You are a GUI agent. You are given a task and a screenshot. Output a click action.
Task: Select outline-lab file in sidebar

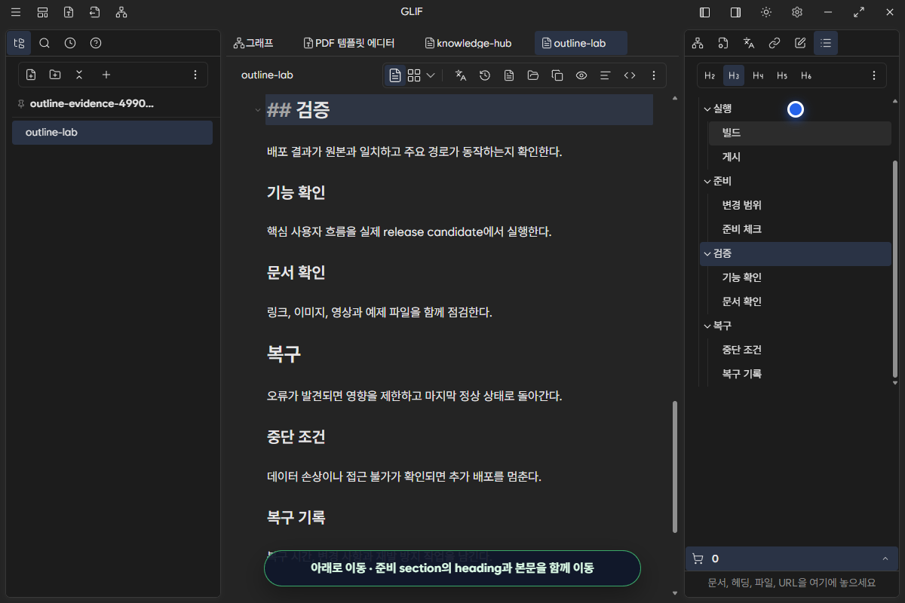click(112, 133)
